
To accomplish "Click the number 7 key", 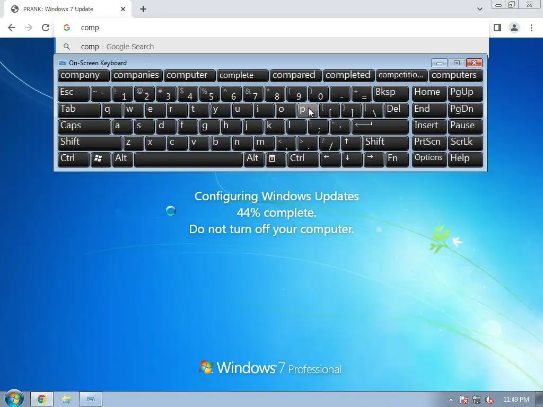I will pyautogui.click(x=253, y=93).
